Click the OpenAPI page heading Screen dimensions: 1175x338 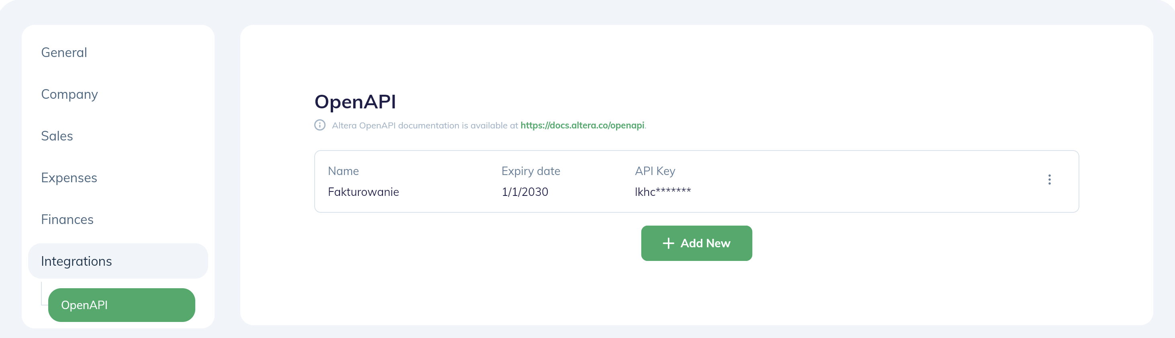click(355, 102)
